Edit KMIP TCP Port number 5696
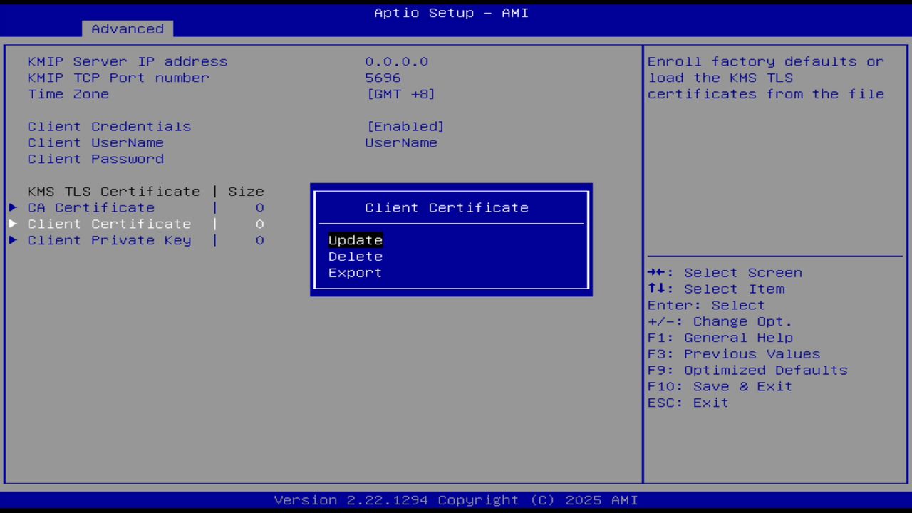Screen dimensions: 912x513 [383, 78]
